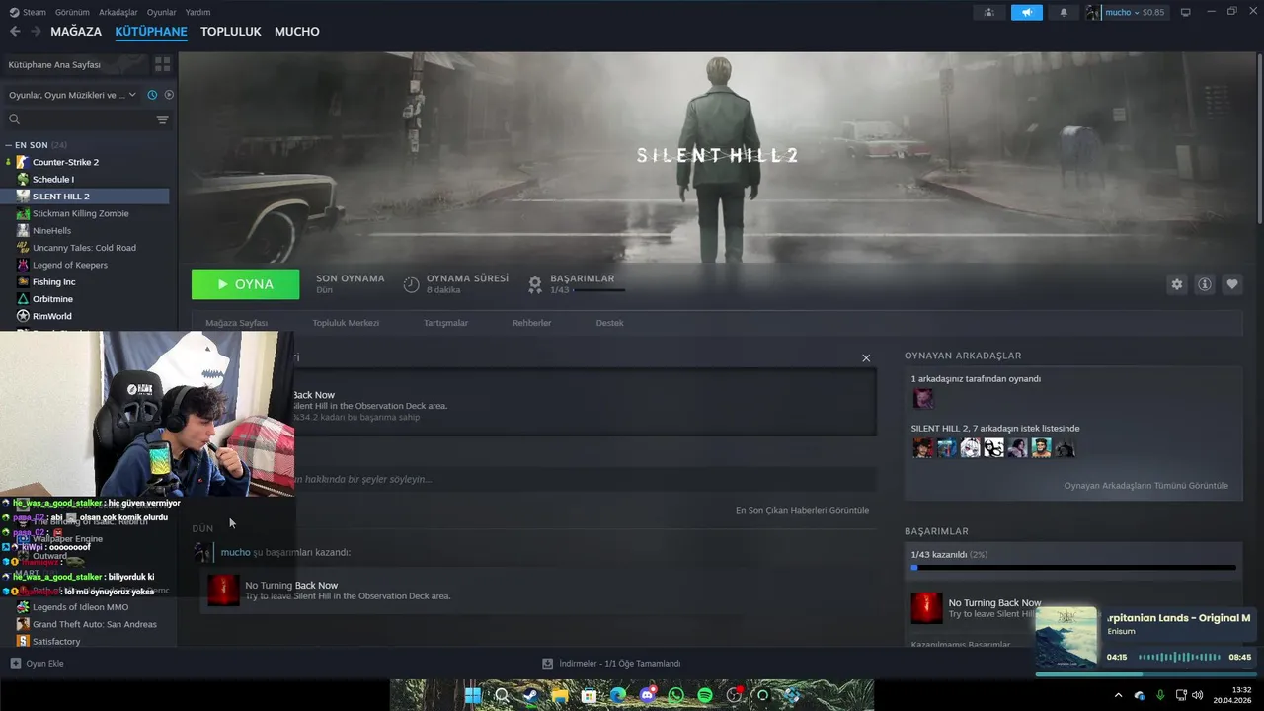1264x711 pixels.
Task: Open Tartışmalar link
Action: point(445,323)
